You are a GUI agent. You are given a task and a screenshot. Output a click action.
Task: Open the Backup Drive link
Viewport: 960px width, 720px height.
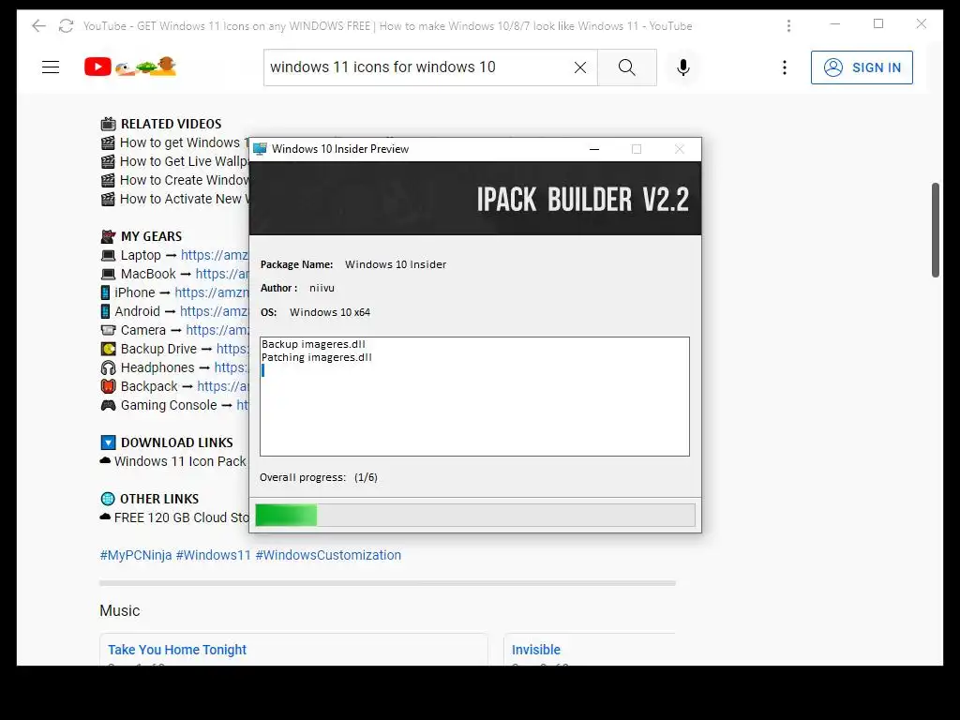pyautogui.click(x=232, y=349)
